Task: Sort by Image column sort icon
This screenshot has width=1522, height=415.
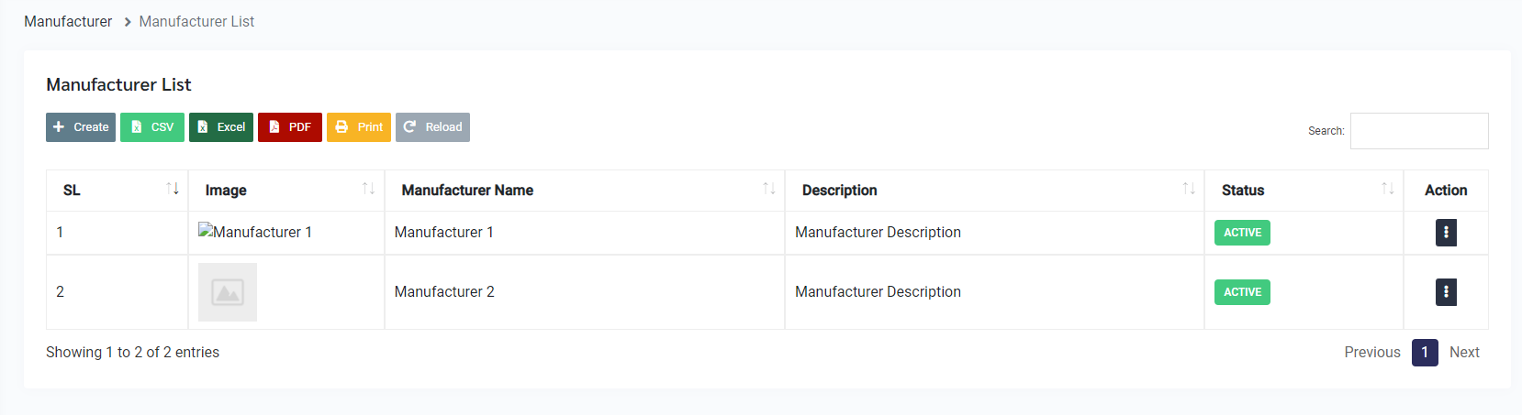Action: (x=368, y=189)
